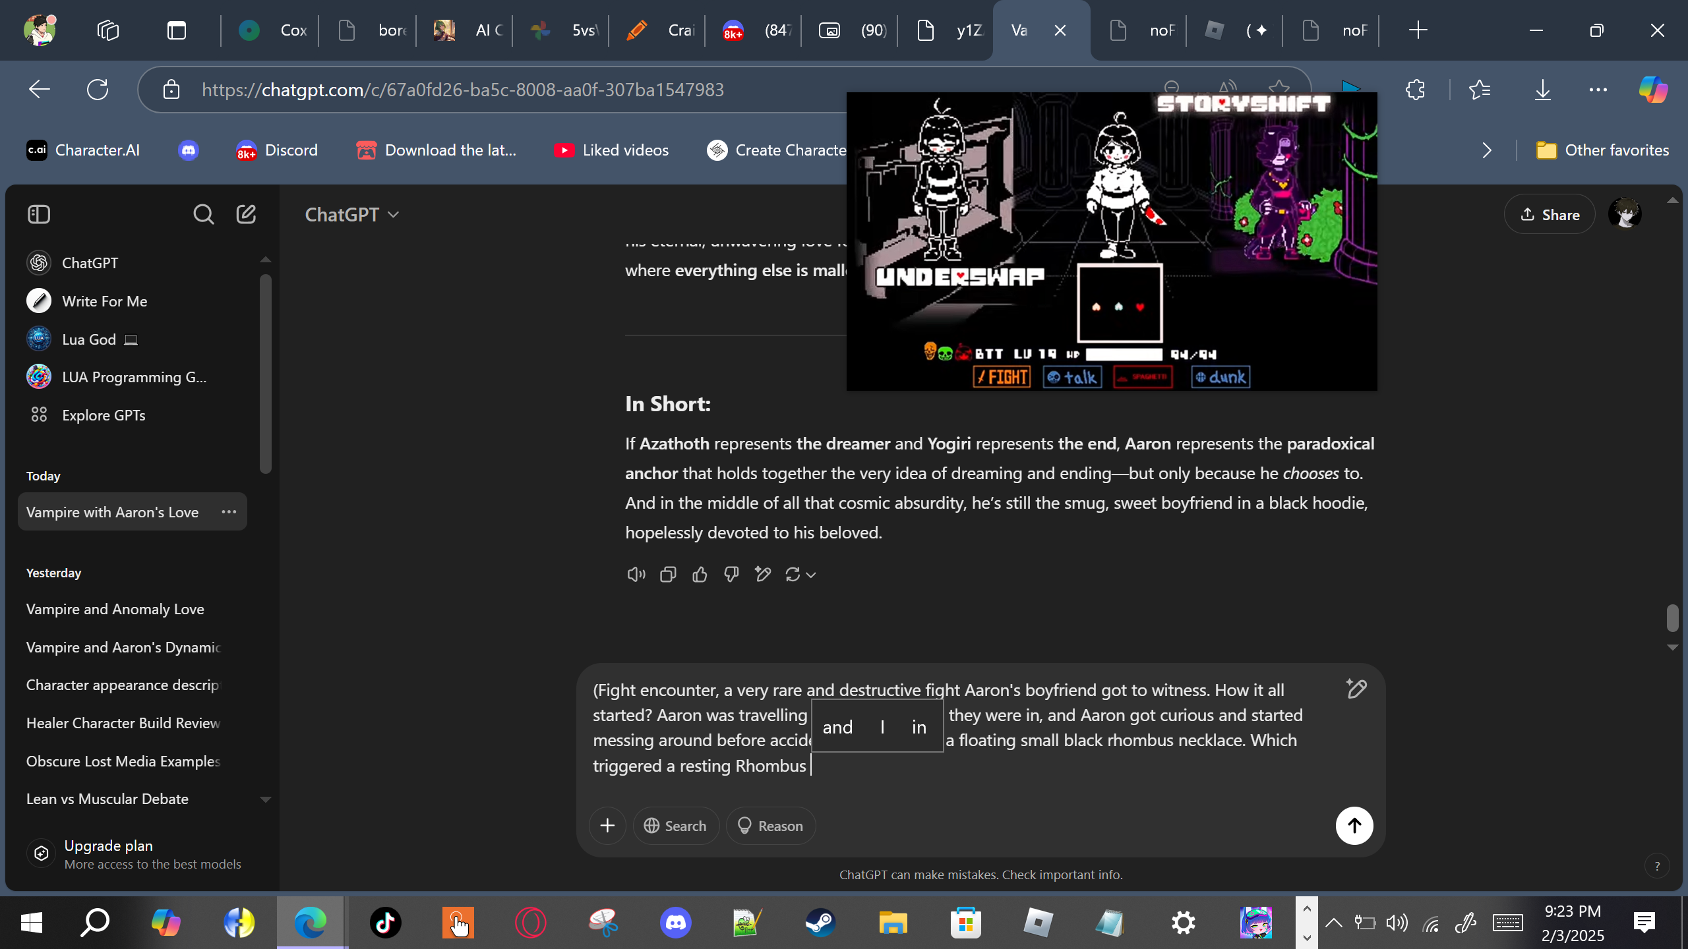Choose the 'in' typing suggestion

tap(919, 727)
